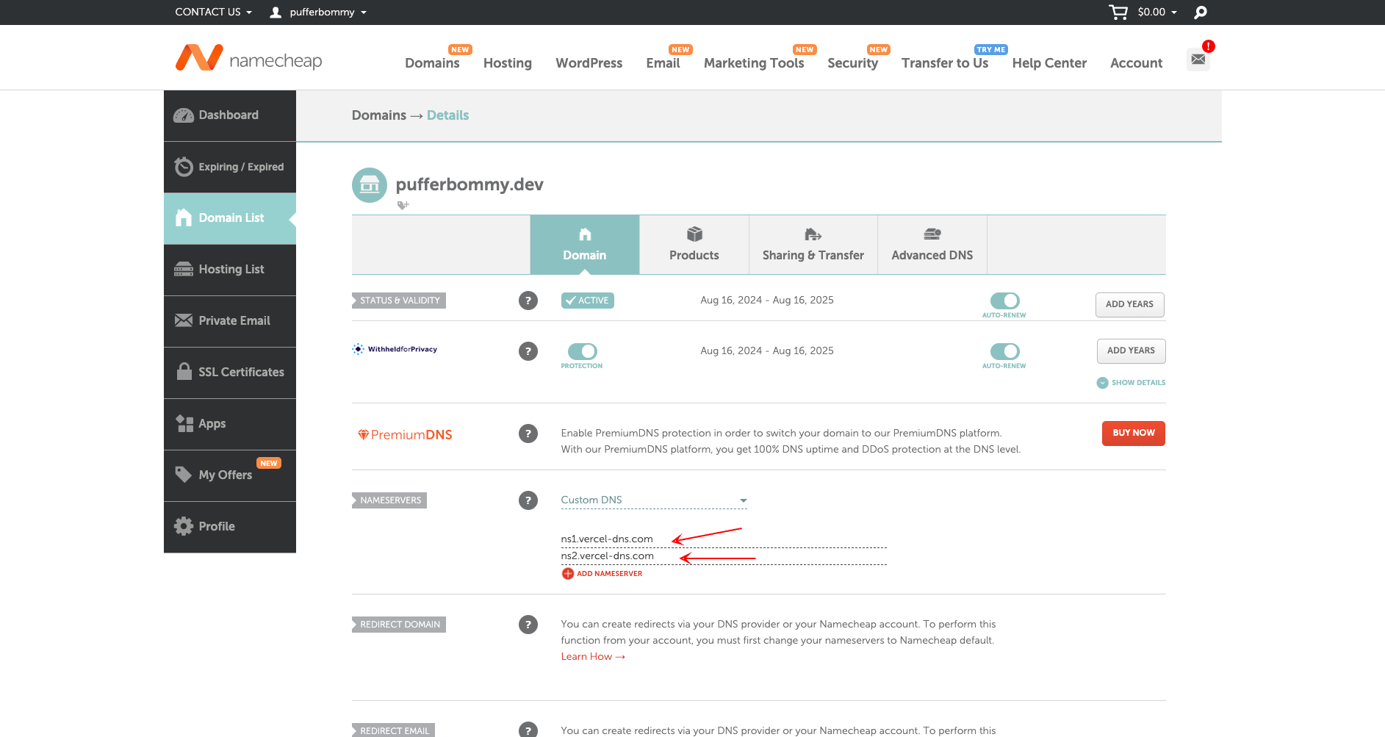
Task: Open help for PremiumDNS row
Action: click(528, 434)
